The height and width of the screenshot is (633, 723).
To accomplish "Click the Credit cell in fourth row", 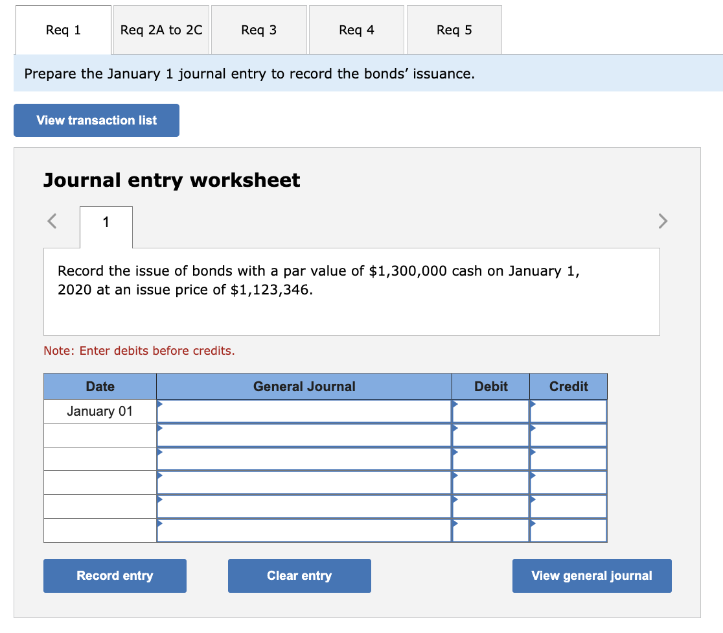I will tap(569, 483).
